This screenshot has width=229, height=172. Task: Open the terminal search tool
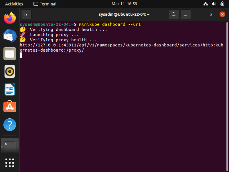pyautogui.click(x=174, y=14)
